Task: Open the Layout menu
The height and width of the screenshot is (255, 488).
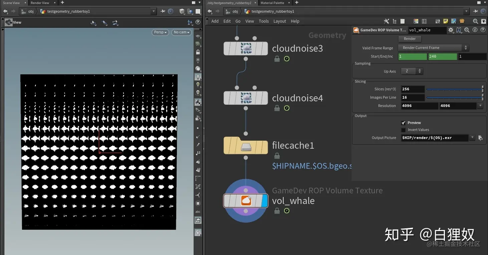Action: point(280,21)
